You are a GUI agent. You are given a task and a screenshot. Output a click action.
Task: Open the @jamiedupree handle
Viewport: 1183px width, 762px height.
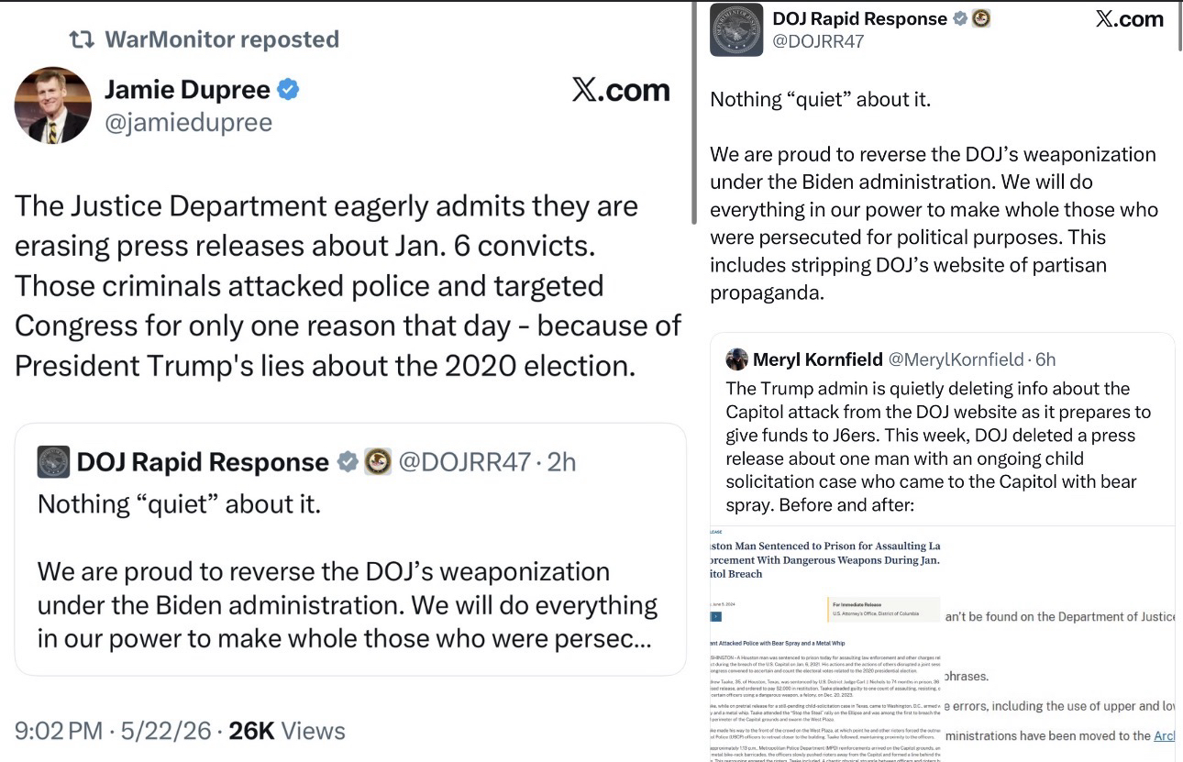coord(188,123)
